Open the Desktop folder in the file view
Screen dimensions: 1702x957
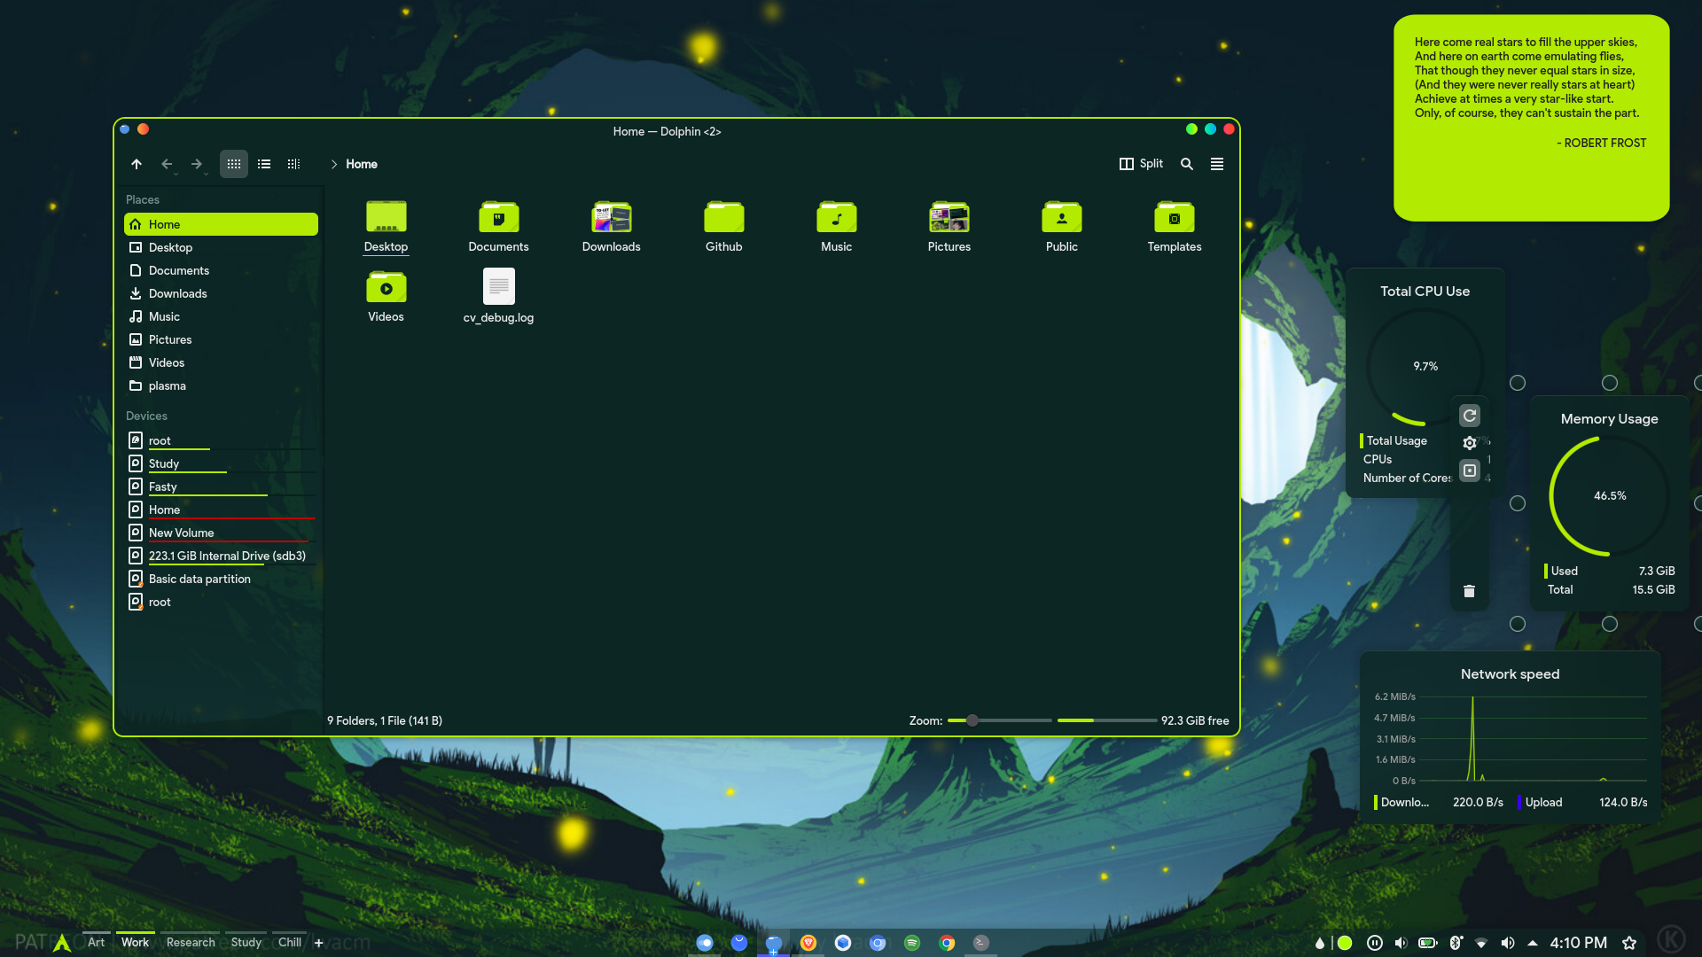(386, 227)
